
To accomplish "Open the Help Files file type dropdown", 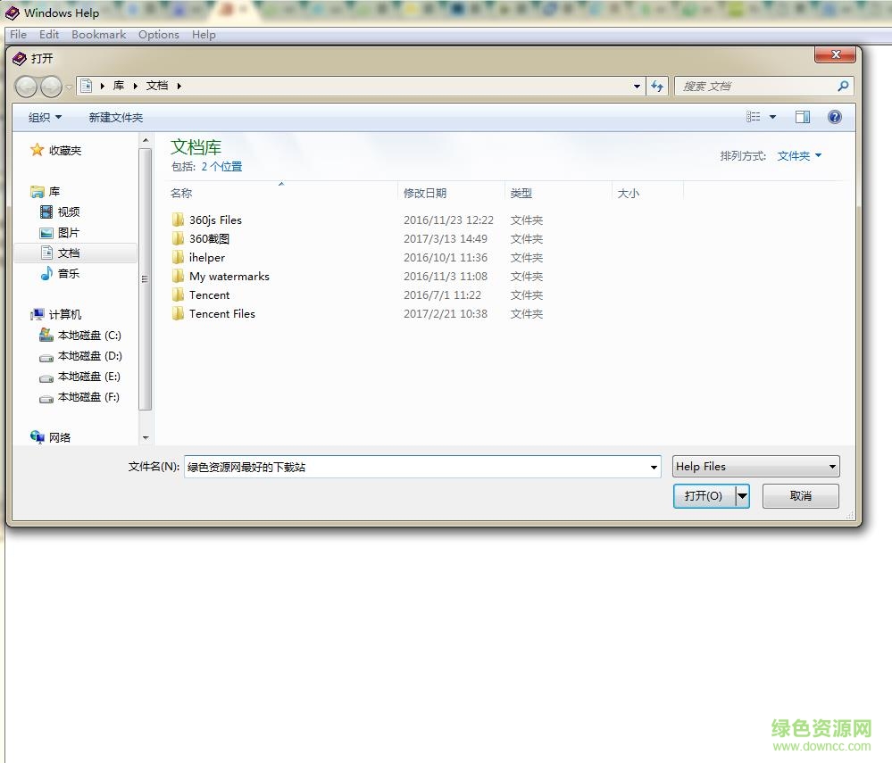I will click(x=755, y=466).
